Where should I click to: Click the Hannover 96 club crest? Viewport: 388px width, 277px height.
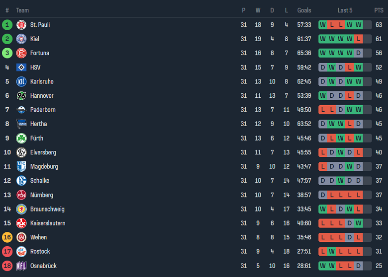[x=21, y=96]
